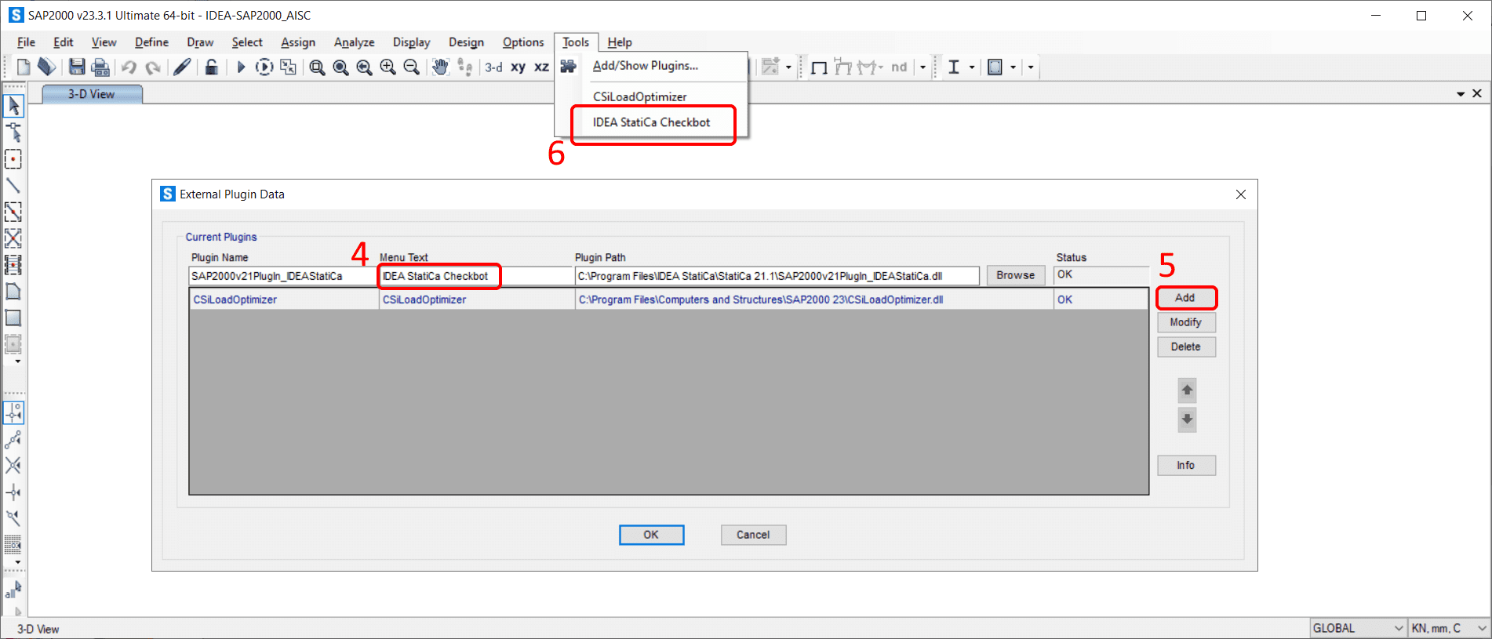1492x639 pixels.
Task: Close the External Plugin Data dialog
Action: tap(1241, 194)
